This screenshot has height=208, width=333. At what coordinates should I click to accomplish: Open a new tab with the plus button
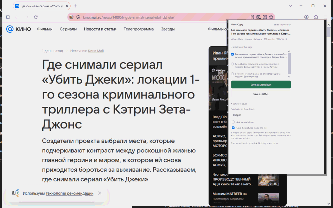pyautogui.click(x=76, y=6)
